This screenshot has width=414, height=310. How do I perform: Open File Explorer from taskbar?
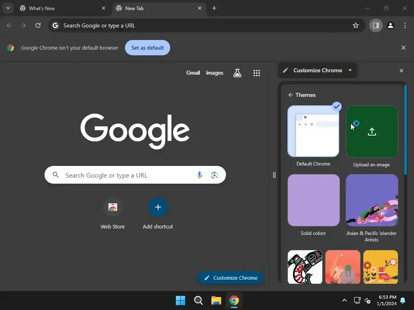pos(216,300)
